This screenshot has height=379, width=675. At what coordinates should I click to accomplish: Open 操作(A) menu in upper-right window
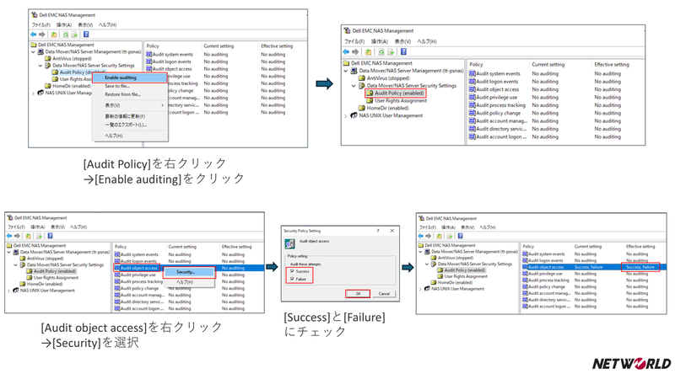tap(379, 41)
